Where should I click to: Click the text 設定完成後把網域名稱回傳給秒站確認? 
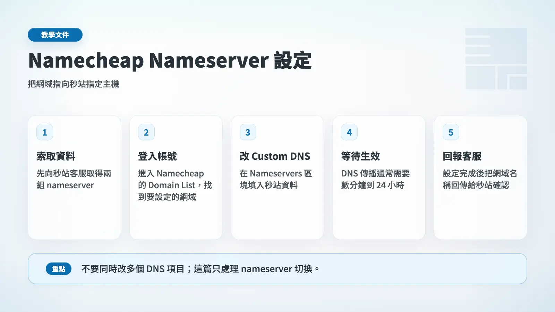480,179
